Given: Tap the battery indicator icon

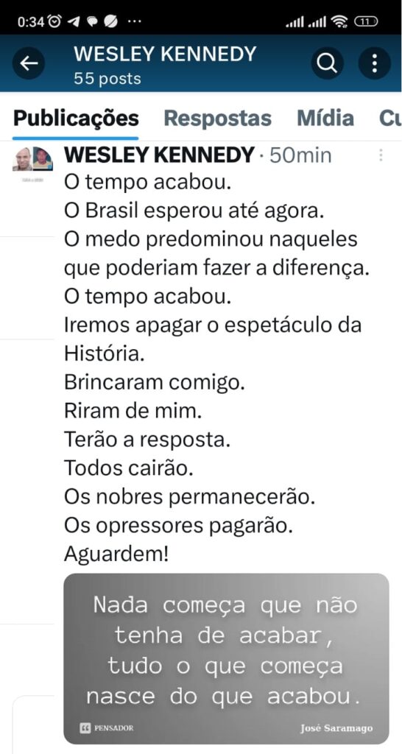Looking at the screenshot, I should coord(366,21).
